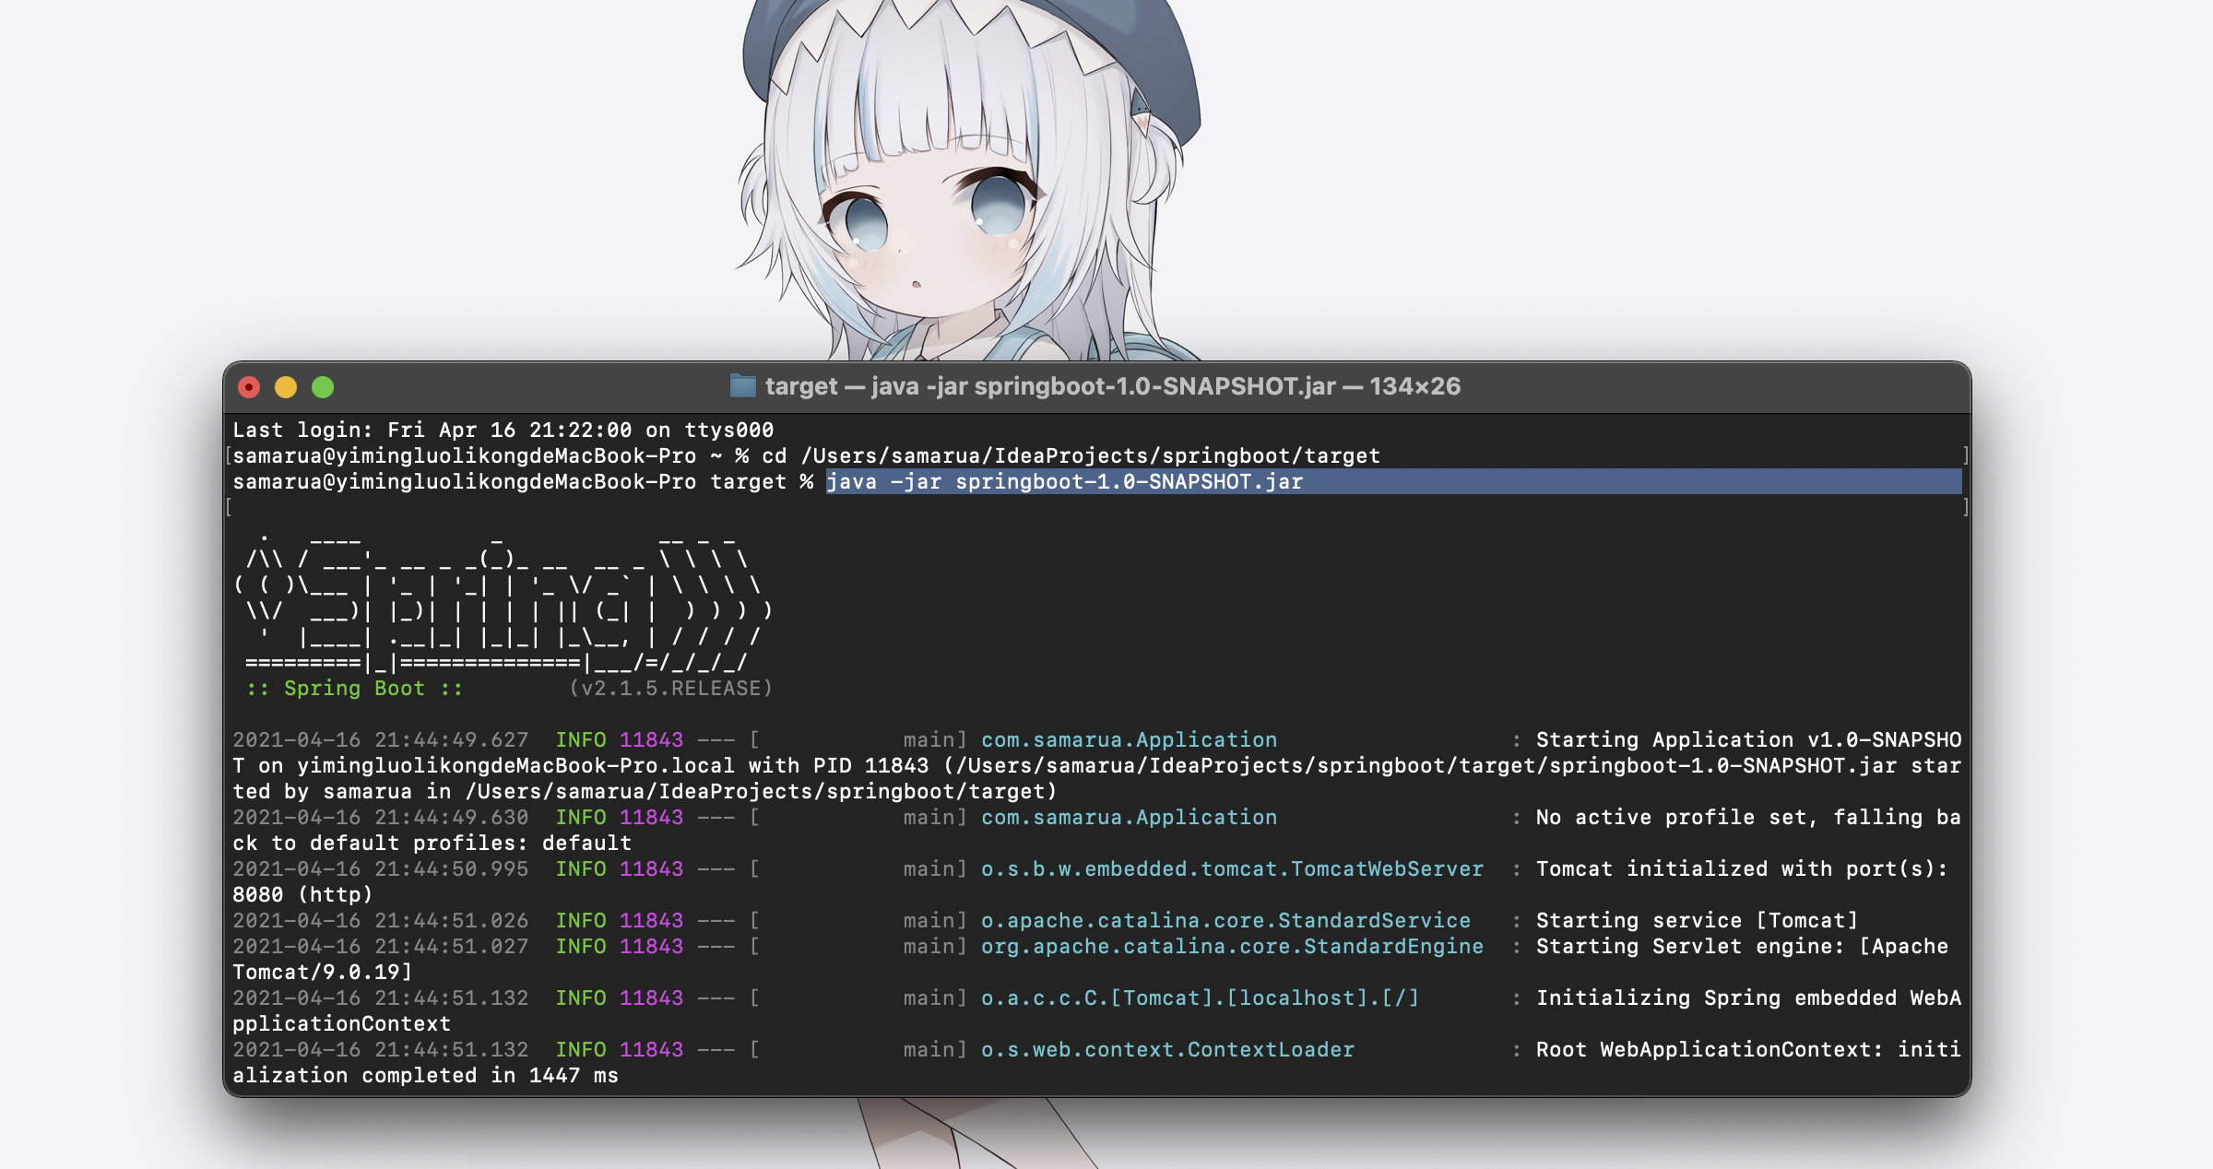Click 'ck to default profiles: default' line
Screen dimensions: 2213x1169
(432, 843)
